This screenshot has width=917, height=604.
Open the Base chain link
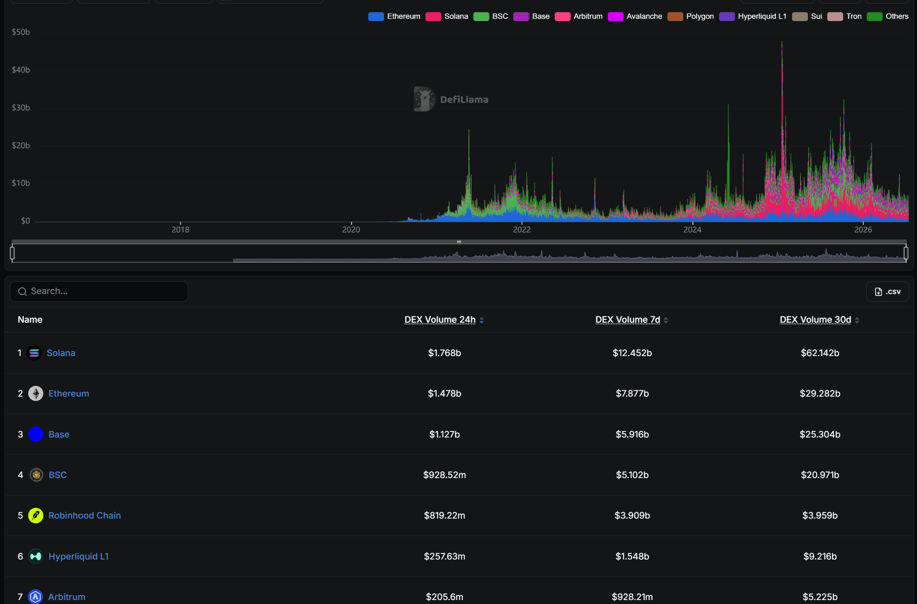click(59, 434)
